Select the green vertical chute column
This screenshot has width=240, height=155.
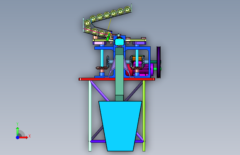(119, 74)
